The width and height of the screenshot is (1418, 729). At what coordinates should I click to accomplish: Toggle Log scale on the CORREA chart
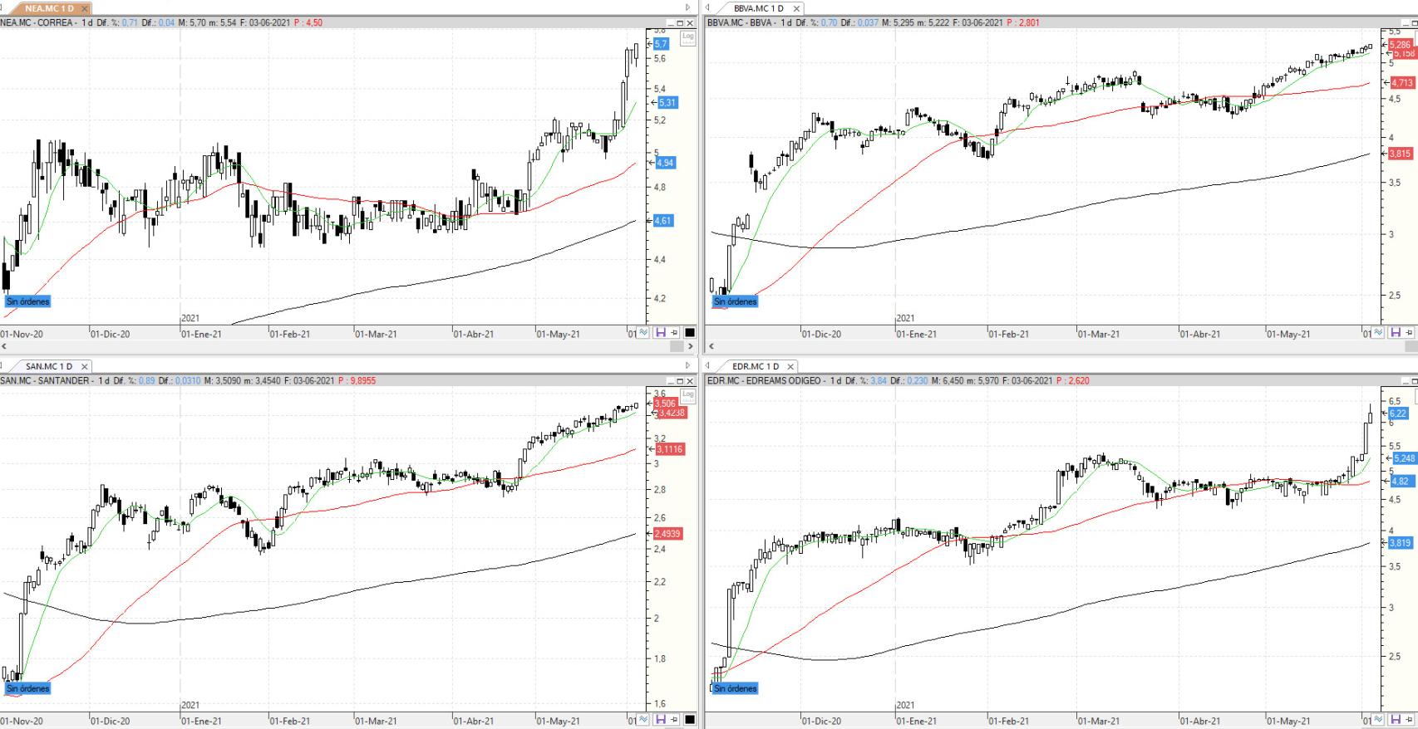coord(687,37)
